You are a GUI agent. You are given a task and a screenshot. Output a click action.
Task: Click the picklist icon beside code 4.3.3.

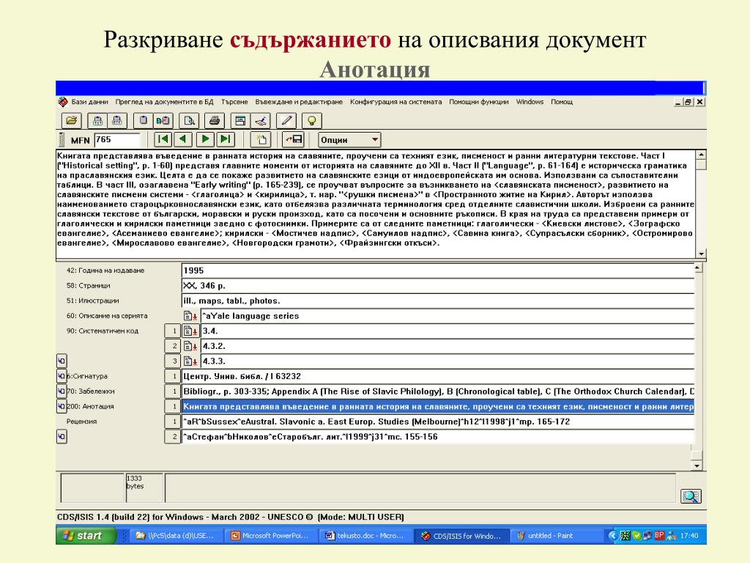(190, 361)
